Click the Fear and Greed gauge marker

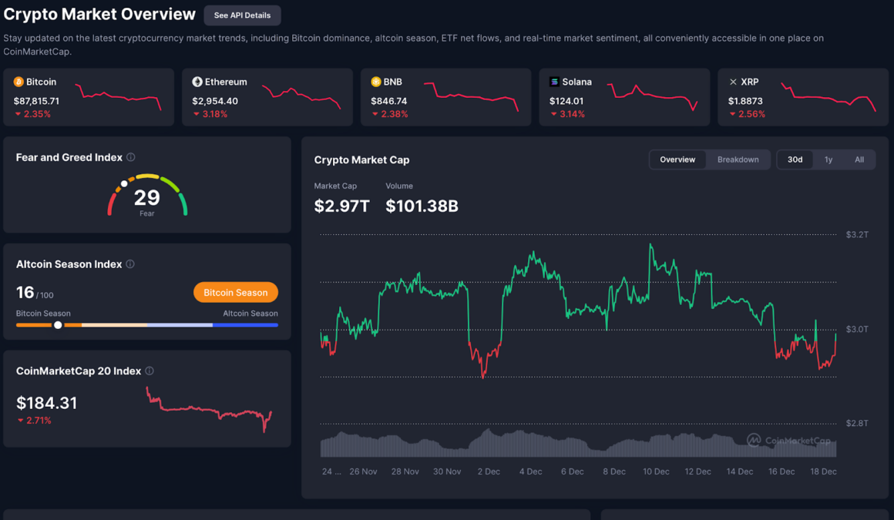pyautogui.click(x=124, y=183)
